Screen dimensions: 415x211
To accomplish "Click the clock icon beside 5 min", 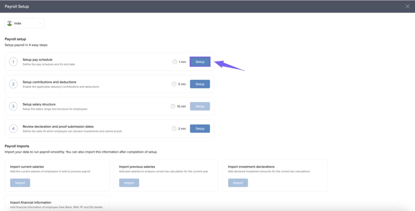I will 174,84.
